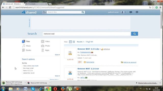Click the Google +1 button
Screen dimensions: 163x91
pos(80,62)
